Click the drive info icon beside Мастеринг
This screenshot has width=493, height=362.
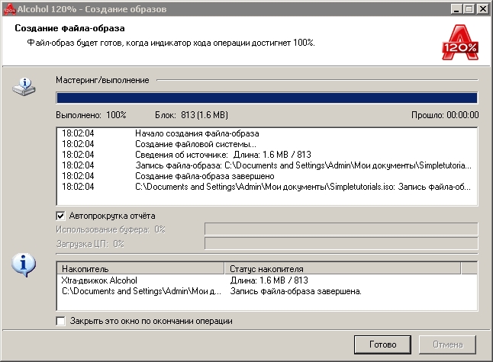(x=24, y=87)
